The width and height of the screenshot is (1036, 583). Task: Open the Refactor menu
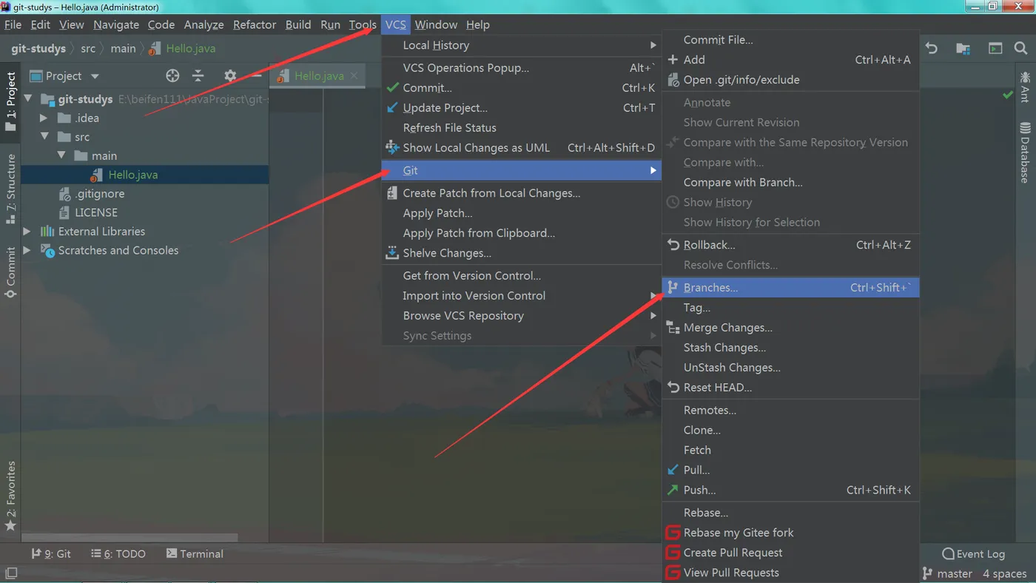254,24
